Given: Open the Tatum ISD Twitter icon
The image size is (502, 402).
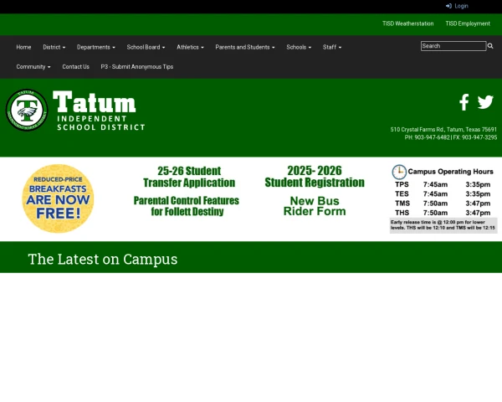Looking at the screenshot, I should 485,102.
